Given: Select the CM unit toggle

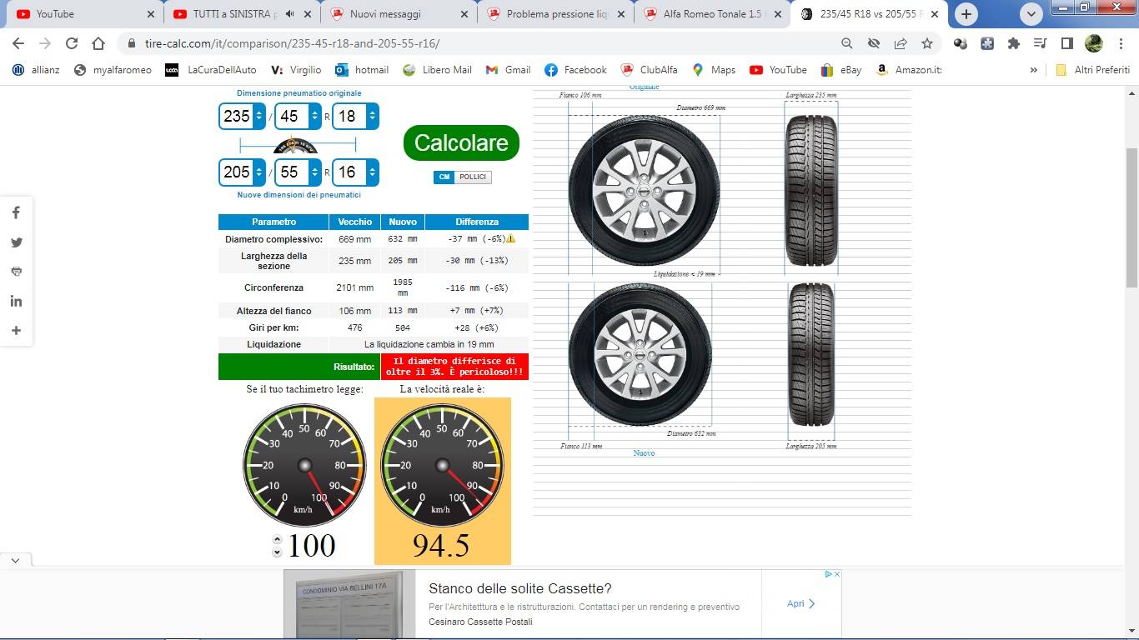Looking at the screenshot, I should [x=444, y=177].
